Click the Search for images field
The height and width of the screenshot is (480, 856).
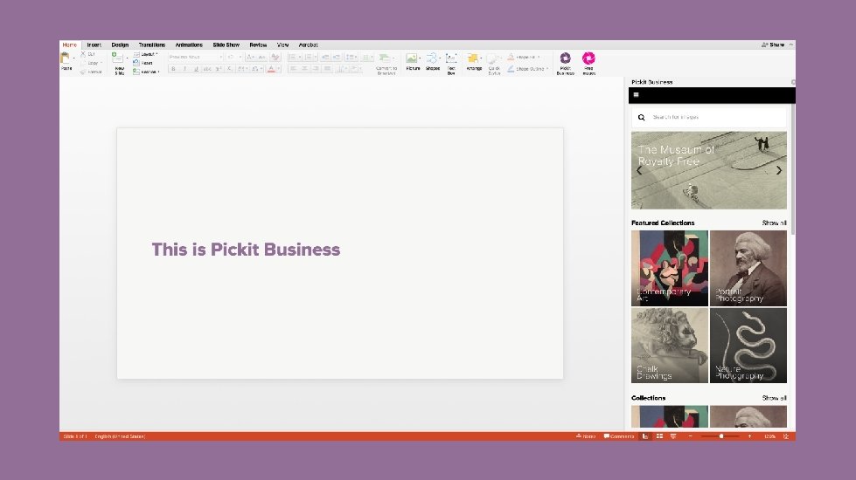(708, 117)
